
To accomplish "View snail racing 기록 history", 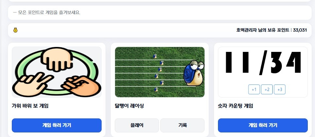I will tap(182, 125).
